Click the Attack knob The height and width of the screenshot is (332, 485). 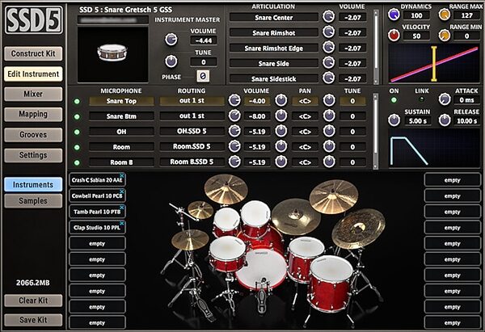tap(445, 99)
